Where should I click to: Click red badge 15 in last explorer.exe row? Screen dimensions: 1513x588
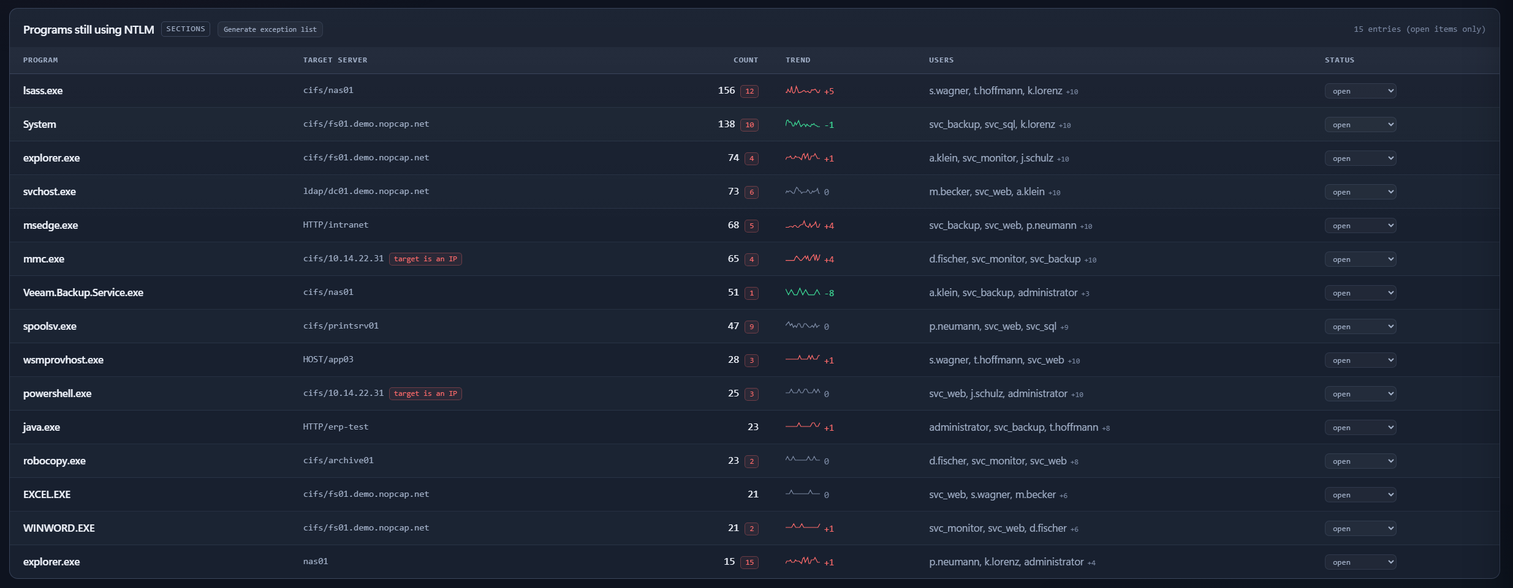[749, 562]
